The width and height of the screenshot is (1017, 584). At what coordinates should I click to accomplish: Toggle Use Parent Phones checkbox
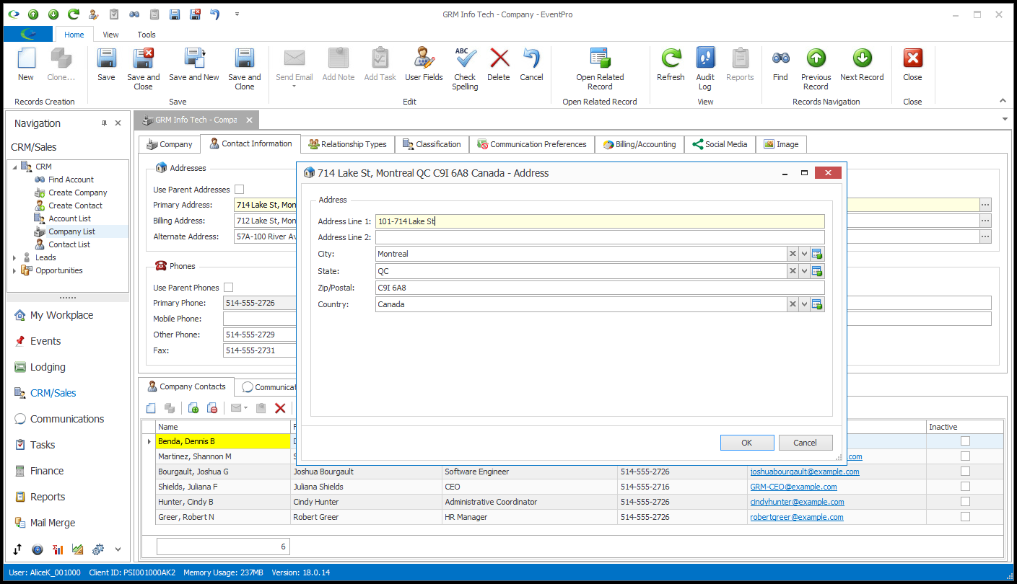click(x=228, y=288)
